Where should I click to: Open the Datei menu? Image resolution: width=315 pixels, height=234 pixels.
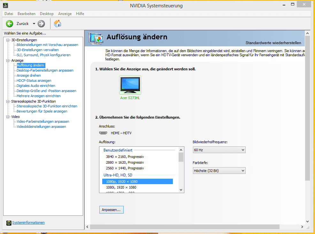(x=9, y=14)
